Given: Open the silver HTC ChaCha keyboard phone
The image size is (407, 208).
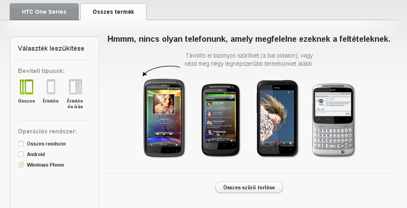Looking at the screenshot, I should [x=333, y=120].
